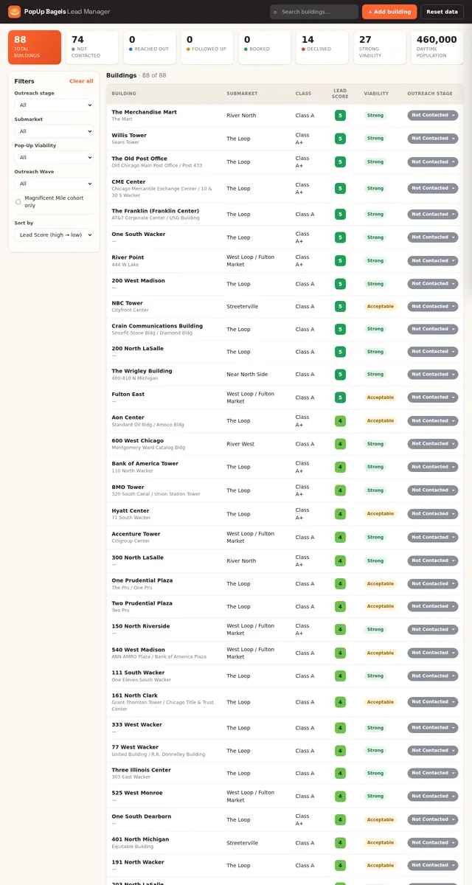This screenshot has height=885, width=472.
Task: Open the Outreach stage filter dropdown
Action: click(x=54, y=105)
